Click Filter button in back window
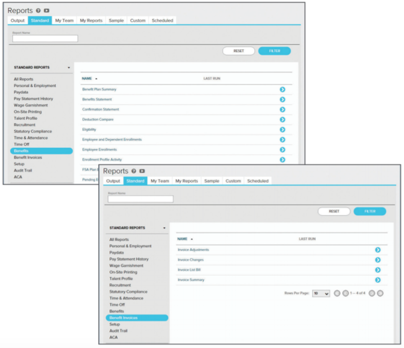 click(x=274, y=51)
